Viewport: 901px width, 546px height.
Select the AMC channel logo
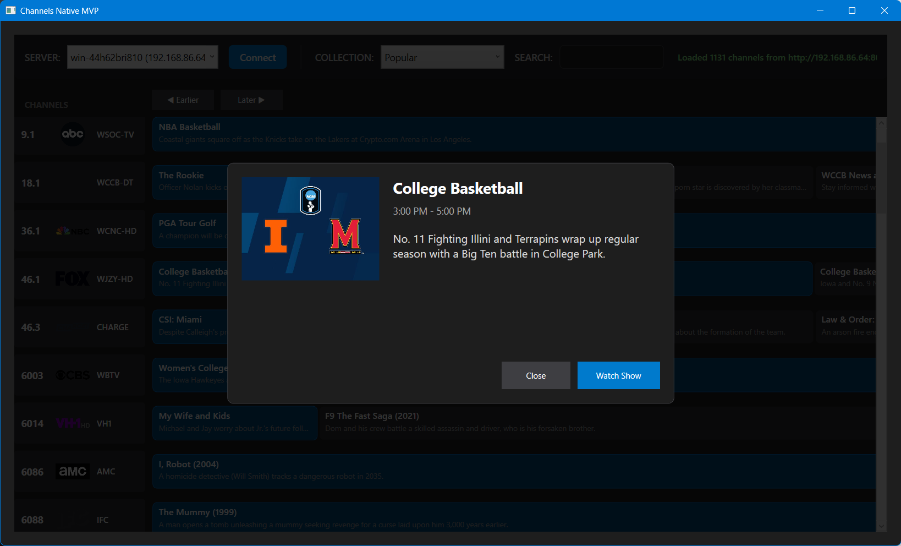(73, 472)
